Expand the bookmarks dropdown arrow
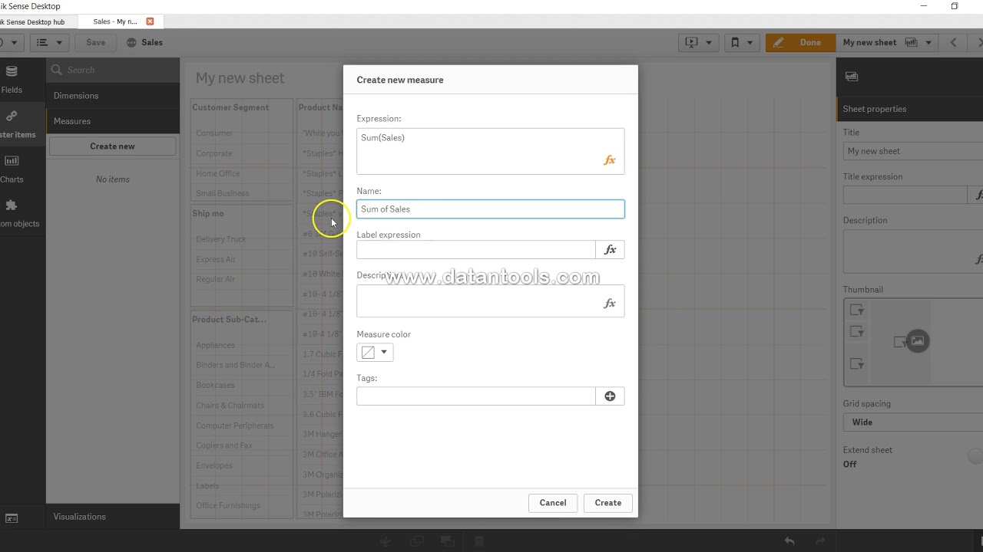Viewport: 983px width, 552px height. 750,42
